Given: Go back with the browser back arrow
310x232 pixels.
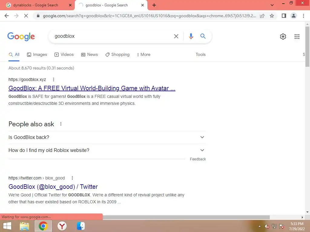Looking at the screenshot, I should (7, 16).
